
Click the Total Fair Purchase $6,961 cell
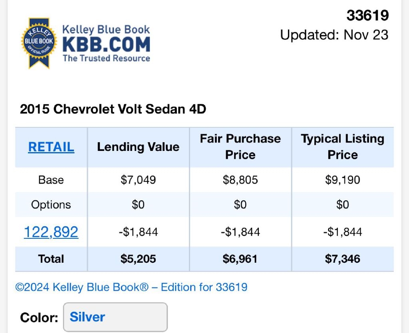coord(240,259)
